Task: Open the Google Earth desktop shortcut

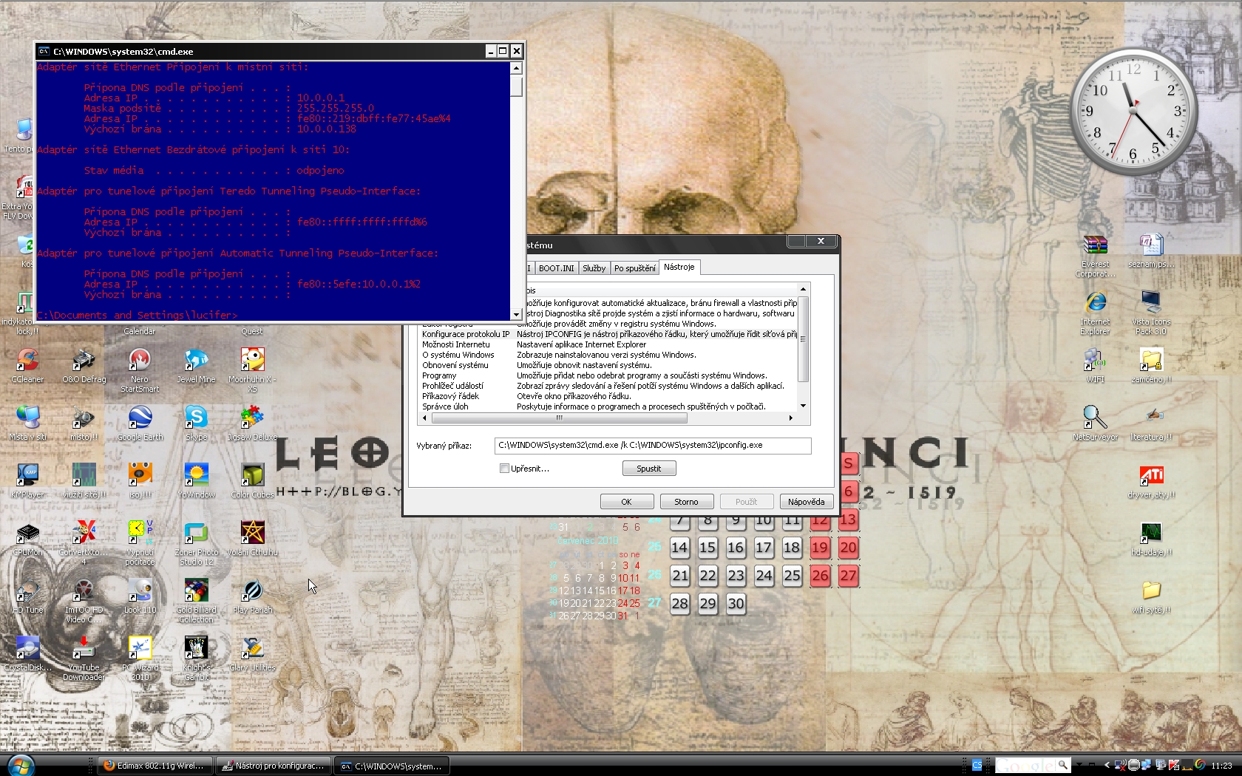Action: tap(140, 418)
